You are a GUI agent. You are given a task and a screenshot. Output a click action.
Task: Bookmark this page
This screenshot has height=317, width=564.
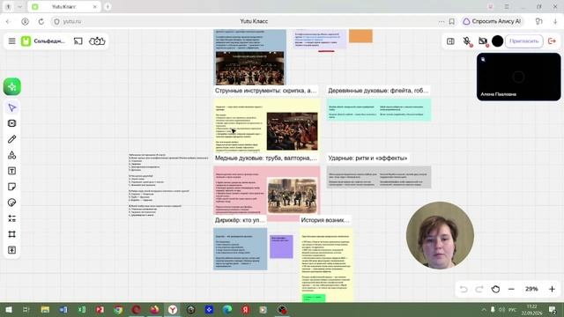point(452,21)
